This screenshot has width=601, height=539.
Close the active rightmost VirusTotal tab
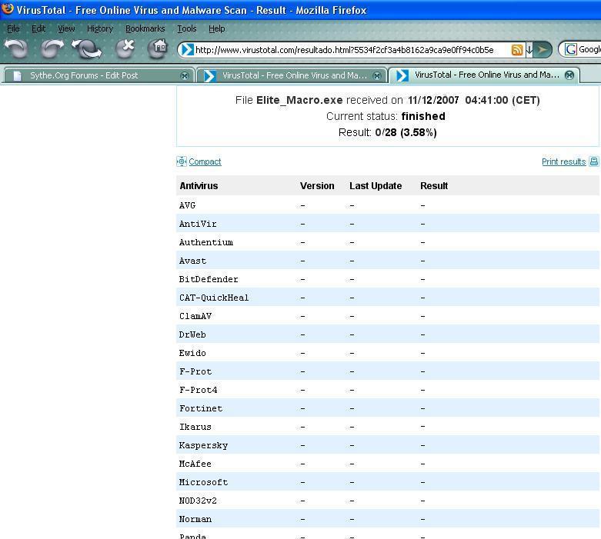click(569, 75)
